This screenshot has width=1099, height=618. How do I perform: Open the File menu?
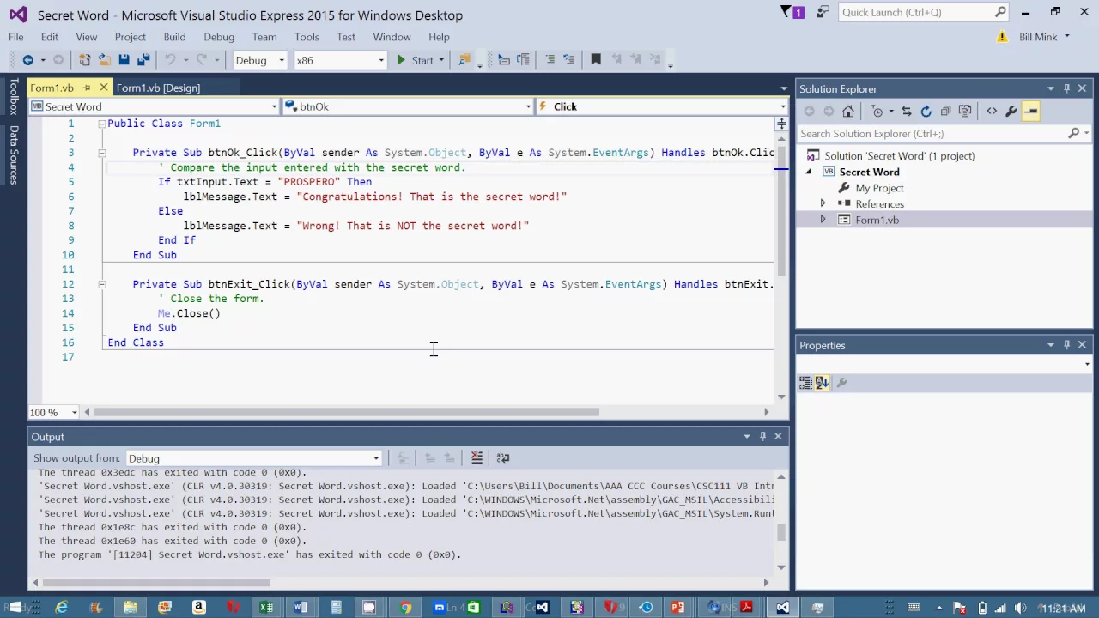[x=16, y=37]
